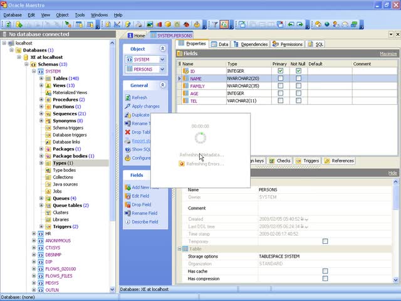Uncheck Primary for the ID field

281,71
